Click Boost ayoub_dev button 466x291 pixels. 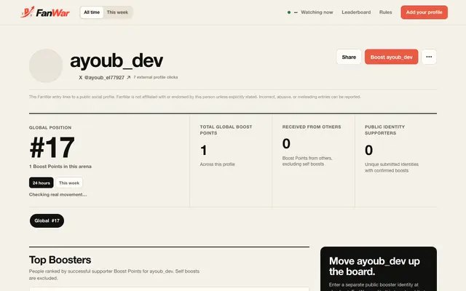pos(392,57)
